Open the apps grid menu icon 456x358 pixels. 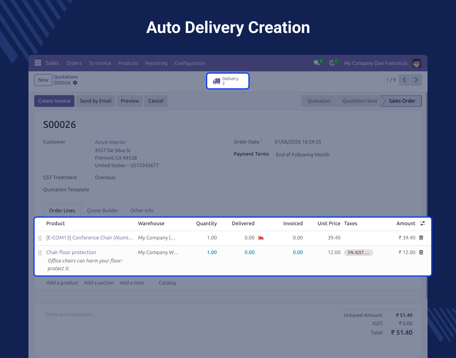(38, 63)
